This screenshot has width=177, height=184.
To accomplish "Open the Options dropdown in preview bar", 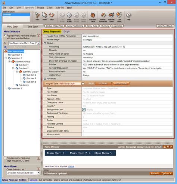I will point(167,174).
